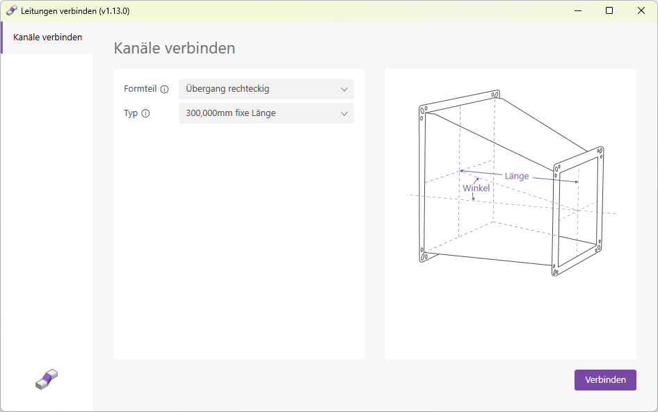Select the Kanäle verbinden sidebar tab

(47, 38)
